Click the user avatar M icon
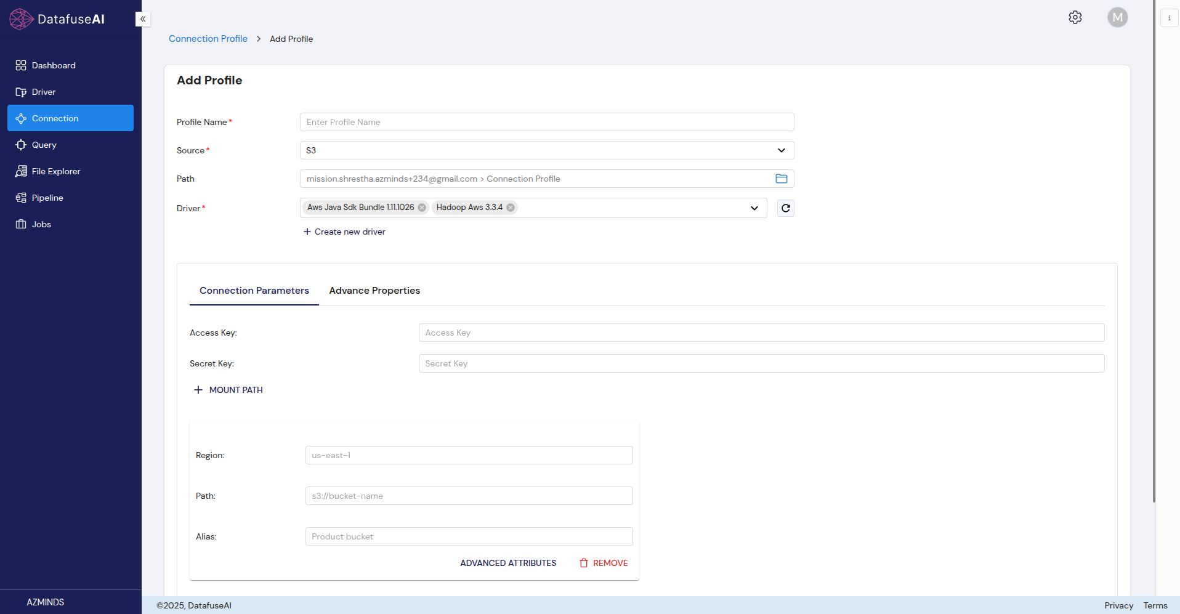1180x614 pixels. tap(1117, 17)
